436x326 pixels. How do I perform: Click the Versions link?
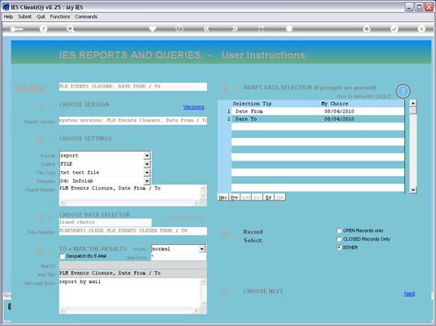click(x=193, y=106)
